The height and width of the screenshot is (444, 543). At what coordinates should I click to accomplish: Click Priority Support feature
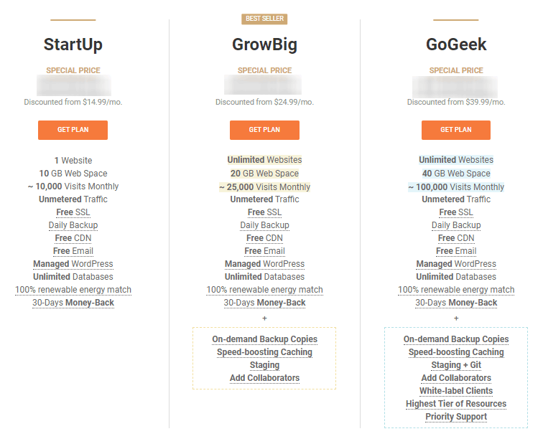coord(456,417)
